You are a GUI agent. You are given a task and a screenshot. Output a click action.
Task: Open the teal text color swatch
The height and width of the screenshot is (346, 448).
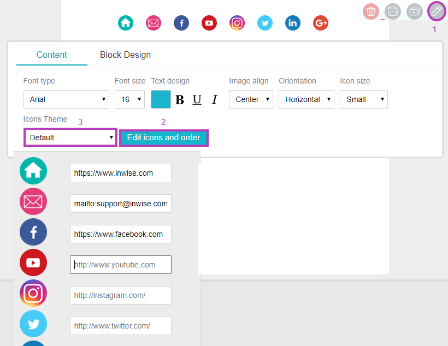(x=161, y=99)
